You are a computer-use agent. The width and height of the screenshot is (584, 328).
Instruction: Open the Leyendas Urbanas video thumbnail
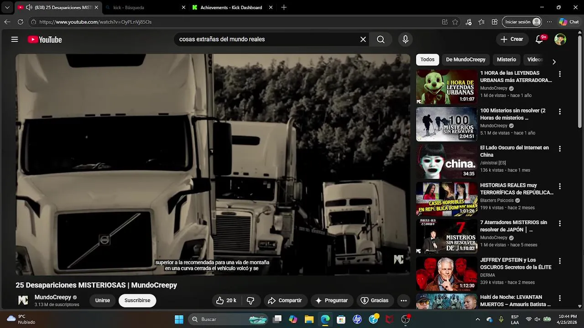point(446,87)
